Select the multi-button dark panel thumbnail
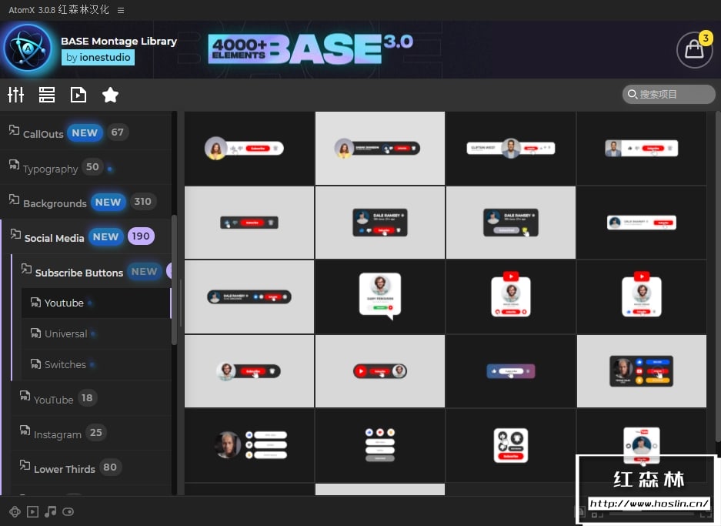The height and width of the screenshot is (526, 721). pyautogui.click(x=642, y=371)
